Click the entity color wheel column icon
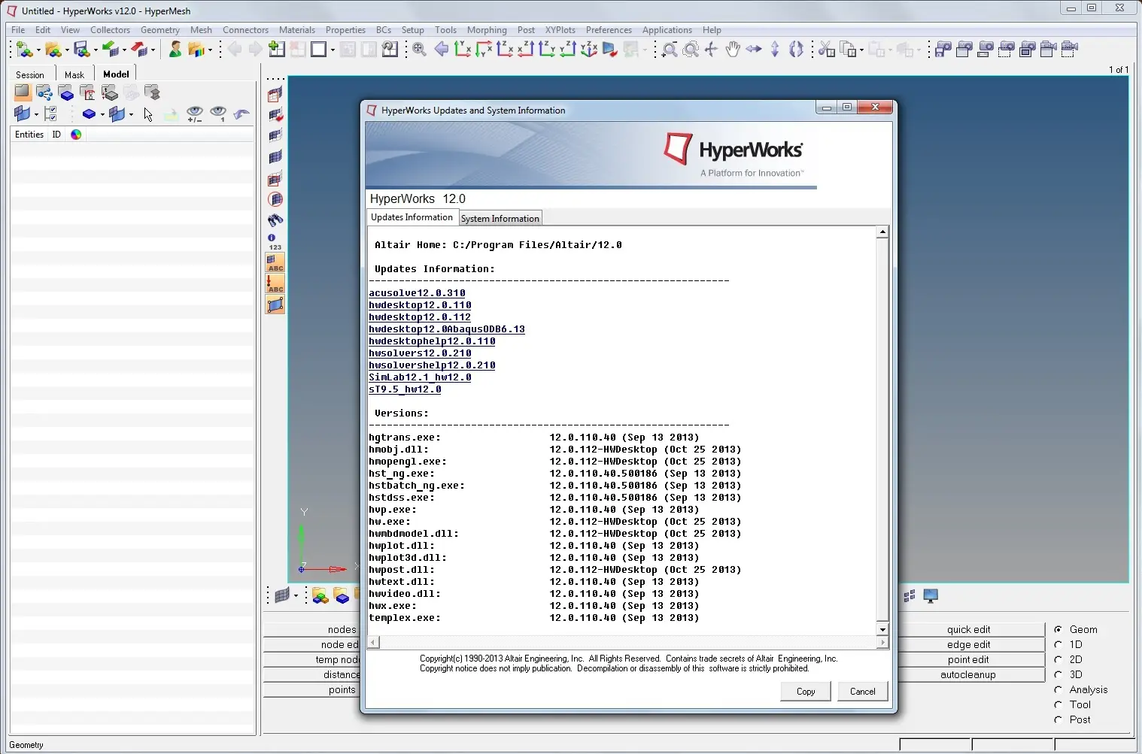 tap(76, 135)
